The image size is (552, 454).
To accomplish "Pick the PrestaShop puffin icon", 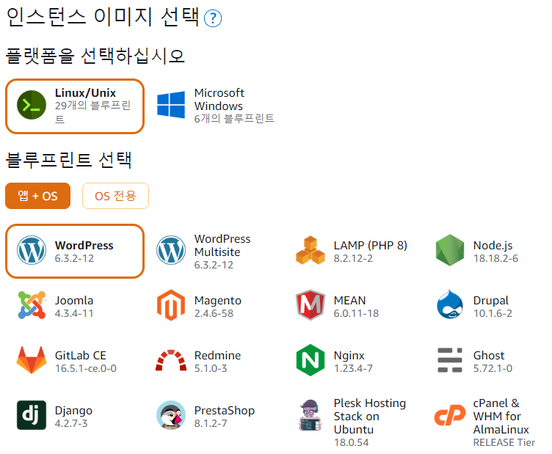I will tap(171, 415).
